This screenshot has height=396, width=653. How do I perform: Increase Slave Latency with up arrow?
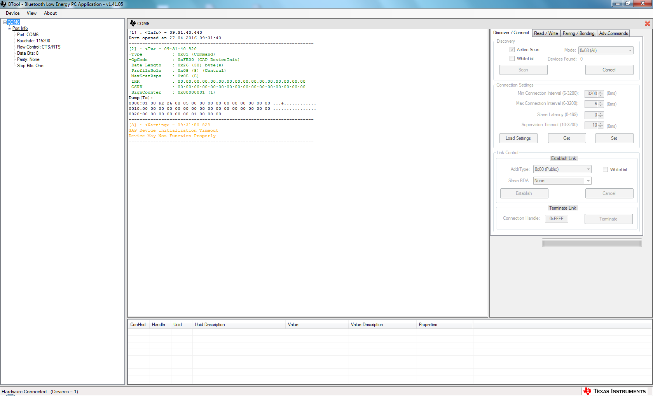tap(601, 113)
